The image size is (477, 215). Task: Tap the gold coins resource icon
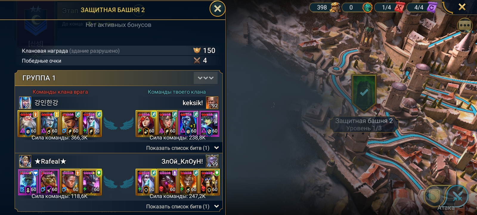click(x=335, y=7)
